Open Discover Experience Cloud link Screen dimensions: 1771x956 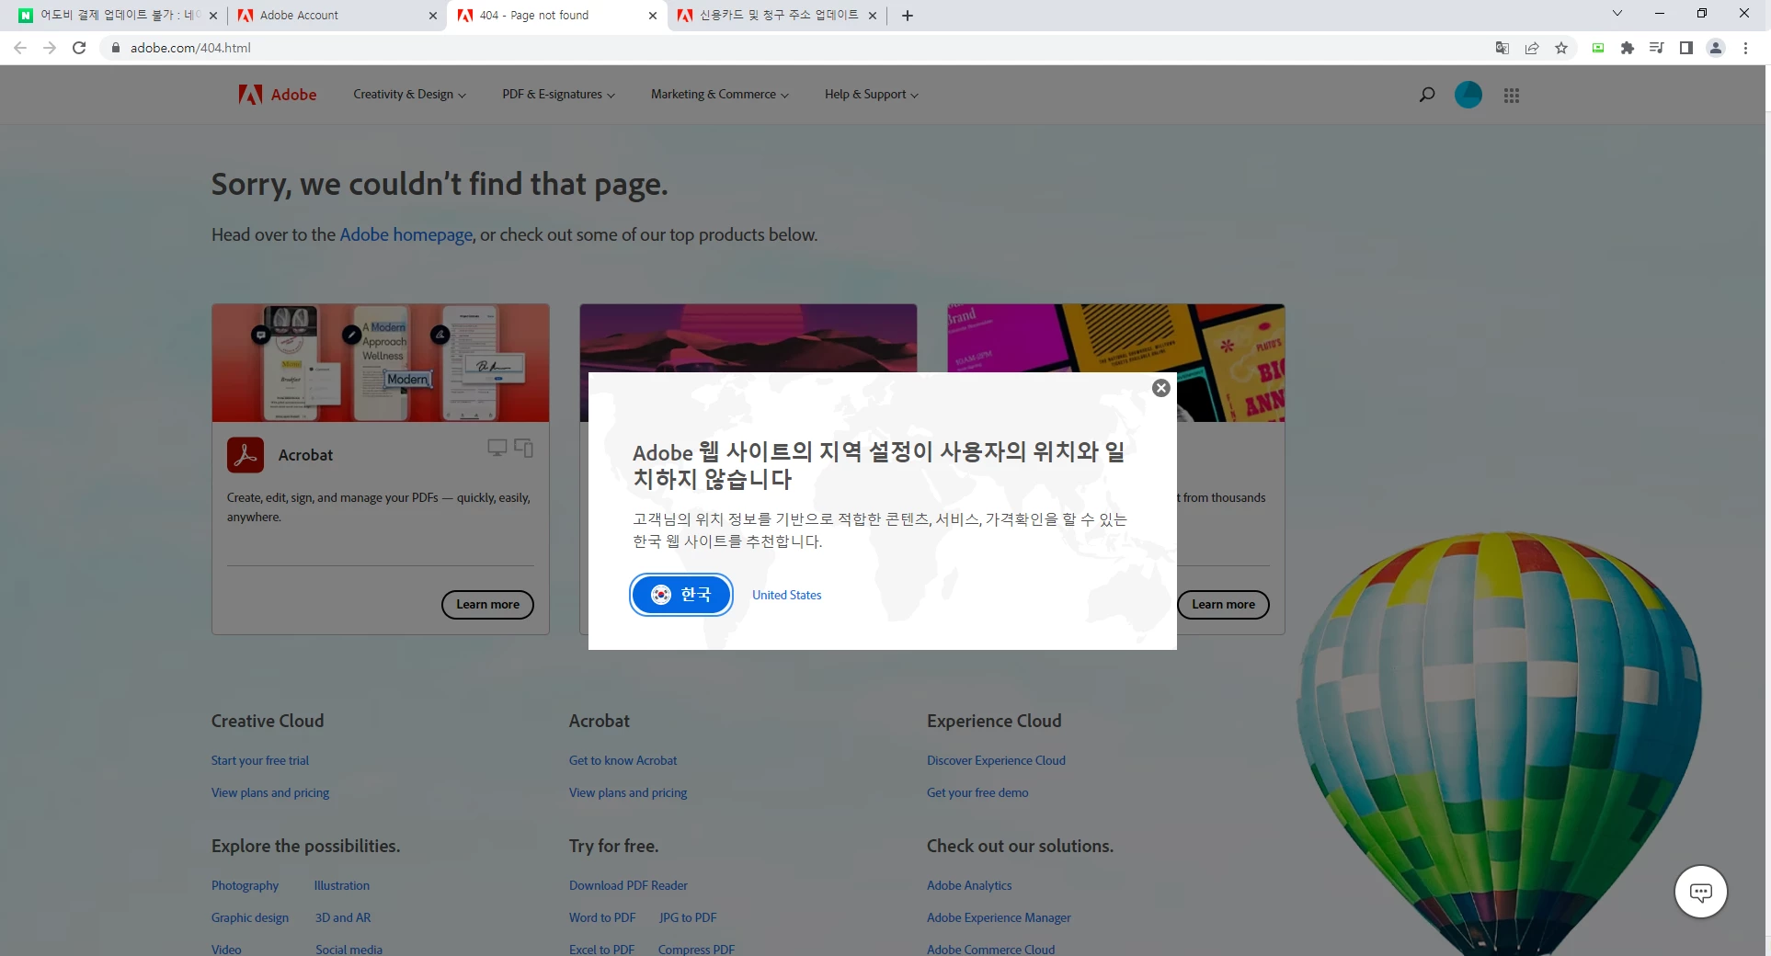(x=996, y=760)
